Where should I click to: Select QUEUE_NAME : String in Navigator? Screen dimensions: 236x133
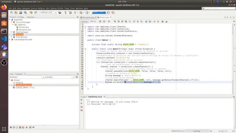point(25,88)
